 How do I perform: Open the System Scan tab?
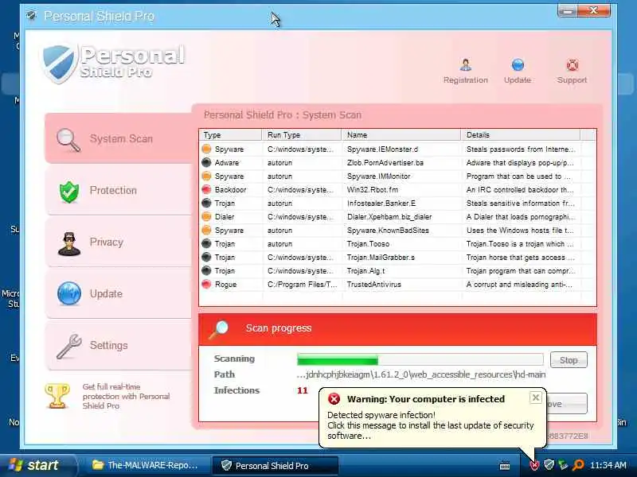click(x=118, y=138)
